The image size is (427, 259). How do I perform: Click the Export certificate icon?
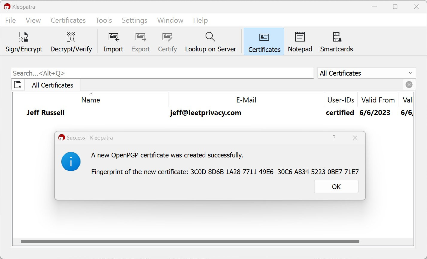(x=140, y=42)
